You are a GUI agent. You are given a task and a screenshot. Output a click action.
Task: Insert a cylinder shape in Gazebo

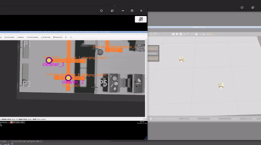click(181, 34)
